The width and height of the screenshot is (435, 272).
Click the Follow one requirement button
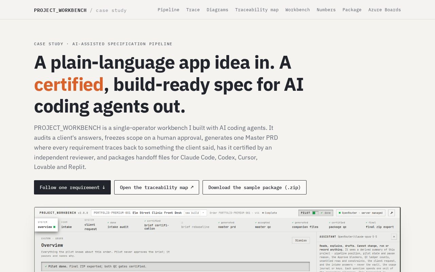[x=72, y=187]
